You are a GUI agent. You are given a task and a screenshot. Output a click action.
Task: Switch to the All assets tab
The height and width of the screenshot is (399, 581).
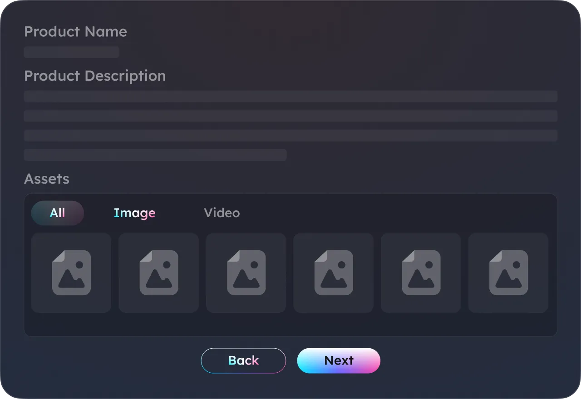click(58, 213)
